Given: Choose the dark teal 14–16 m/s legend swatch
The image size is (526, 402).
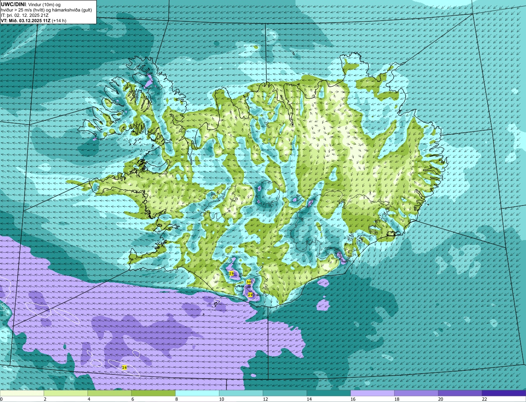Looking at the screenshot, I should pos(329,393).
